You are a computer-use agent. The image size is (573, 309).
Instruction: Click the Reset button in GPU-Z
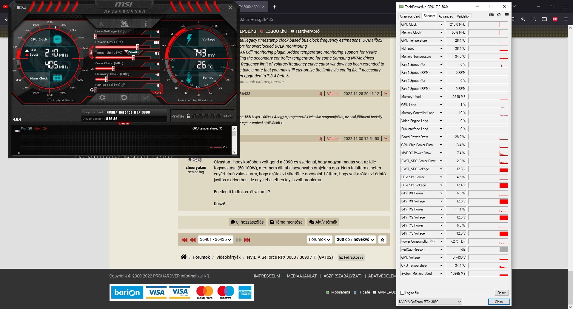pyautogui.click(x=501, y=293)
